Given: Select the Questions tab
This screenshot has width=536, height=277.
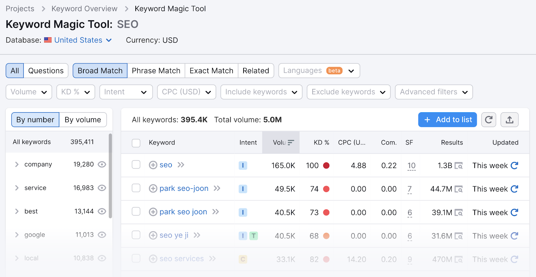Looking at the screenshot, I should click(x=46, y=71).
